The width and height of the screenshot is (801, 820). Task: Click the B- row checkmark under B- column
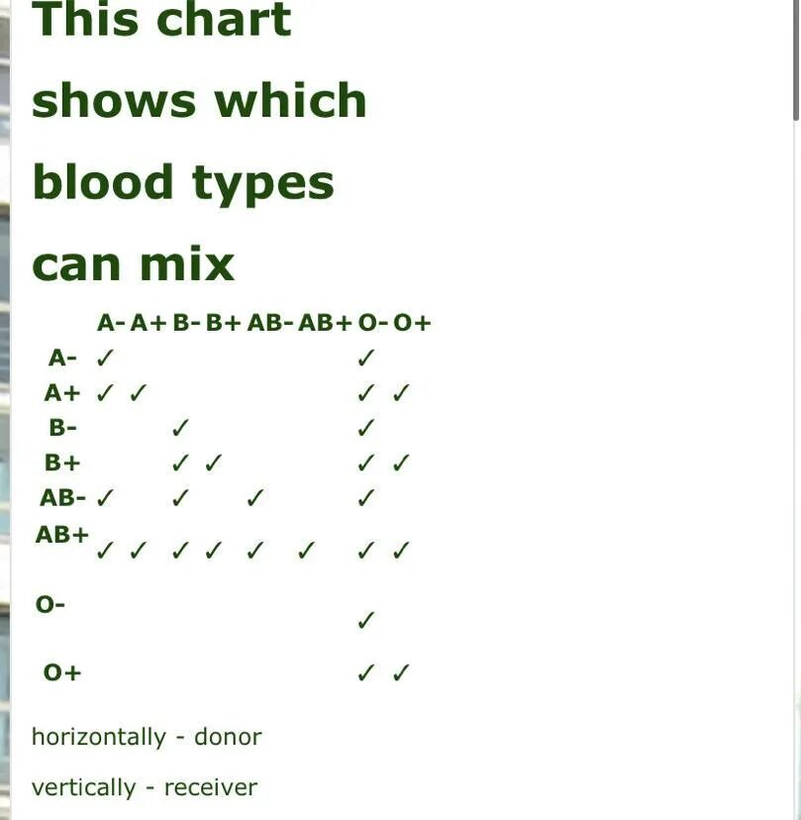point(180,428)
